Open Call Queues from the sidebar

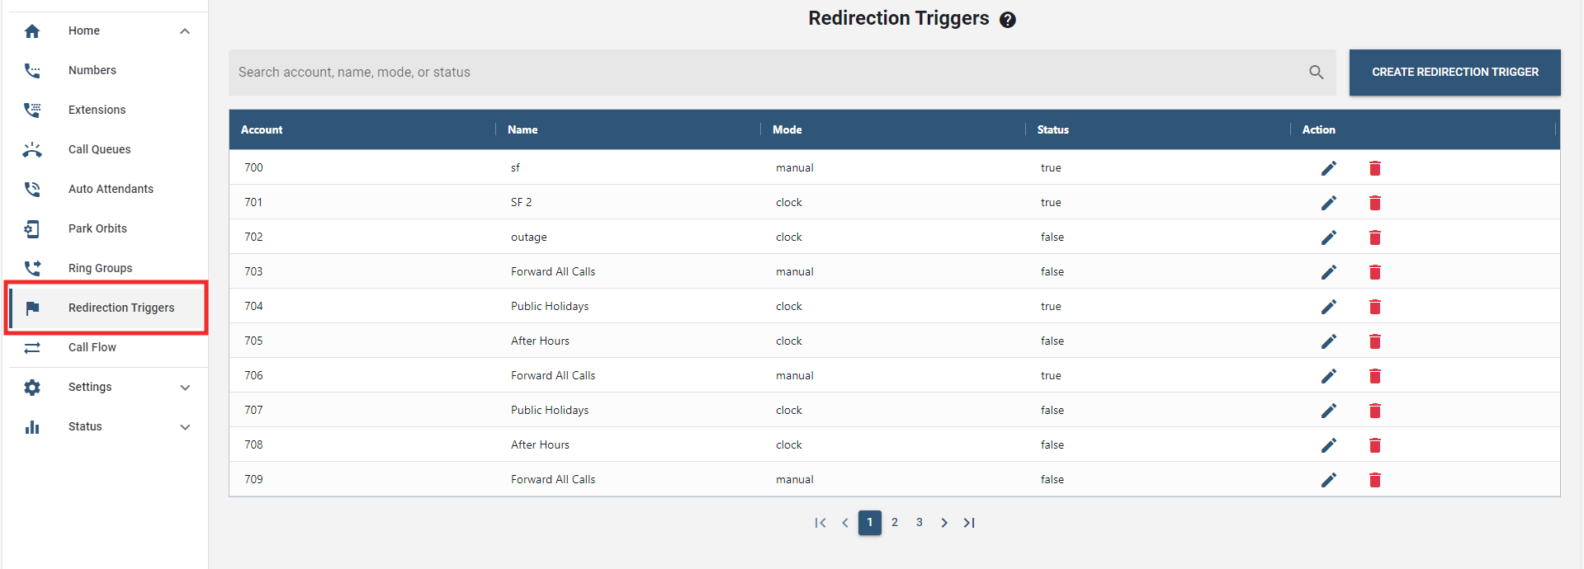[99, 149]
